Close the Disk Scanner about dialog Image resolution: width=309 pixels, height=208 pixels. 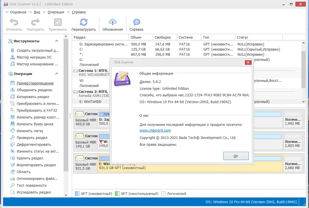click(248, 62)
